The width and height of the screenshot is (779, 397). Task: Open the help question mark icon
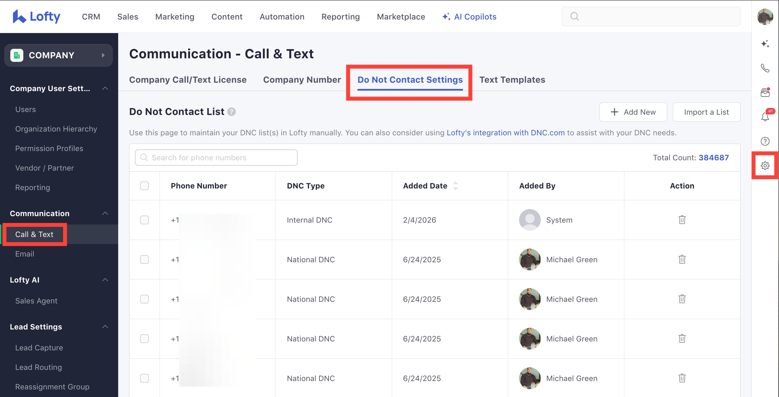[765, 141]
